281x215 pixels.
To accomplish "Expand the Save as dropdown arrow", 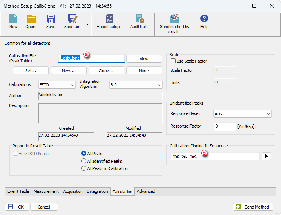I will tap(88, 24).
